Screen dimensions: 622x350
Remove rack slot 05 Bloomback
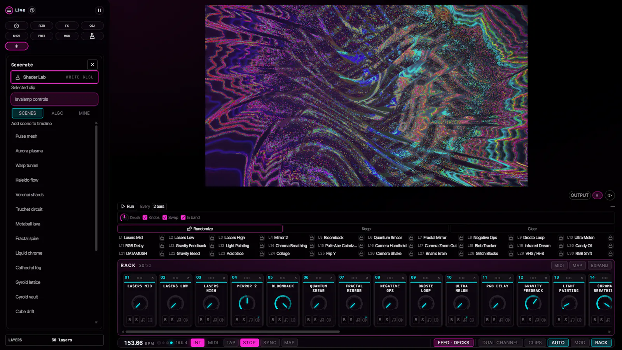[295, 278]
